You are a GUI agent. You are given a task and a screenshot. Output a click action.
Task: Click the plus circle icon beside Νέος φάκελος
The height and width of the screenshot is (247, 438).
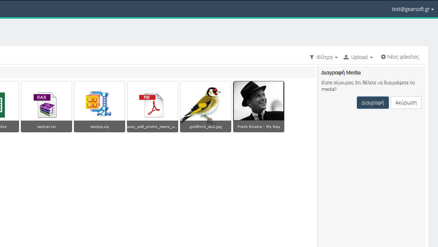tap(383, 57)
